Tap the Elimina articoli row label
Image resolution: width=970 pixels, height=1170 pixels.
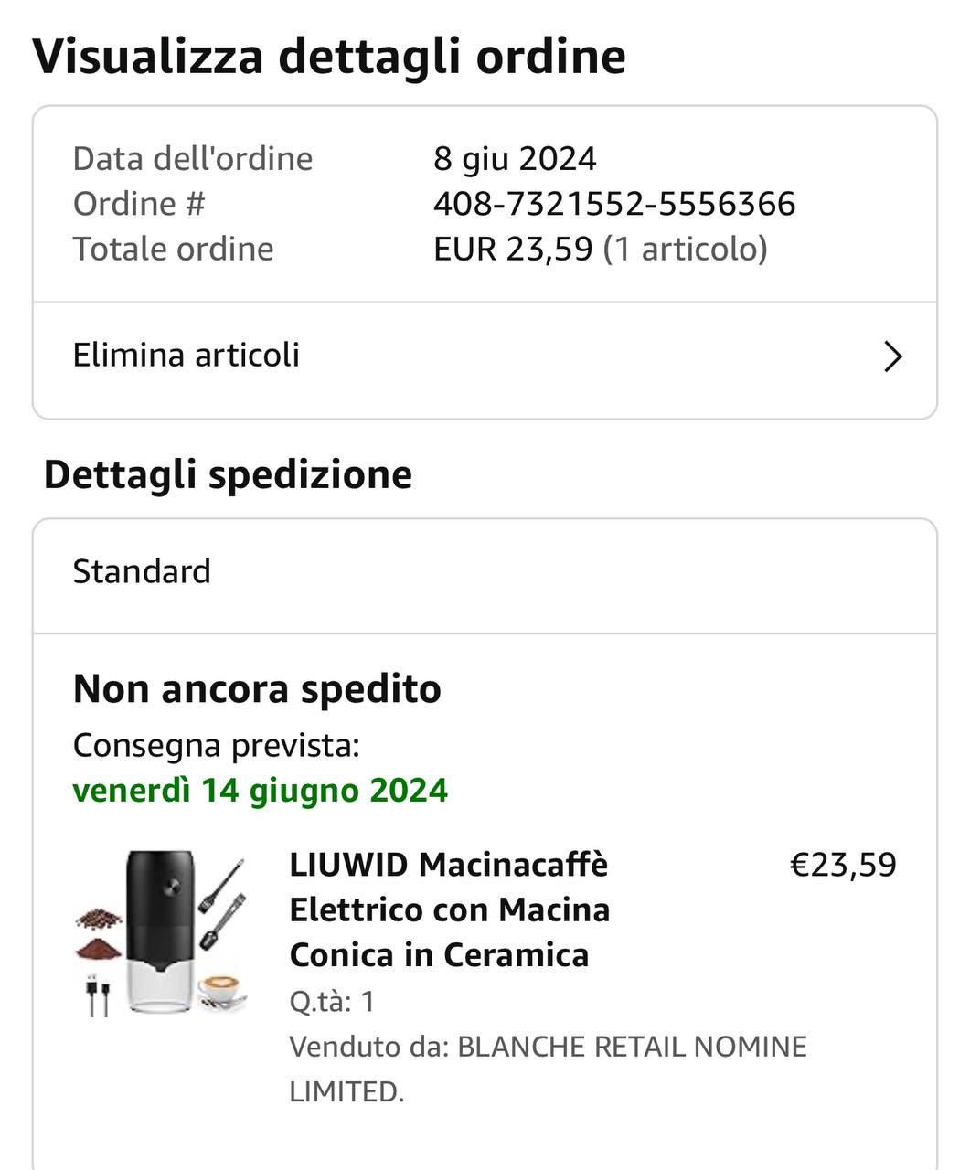pos(187,355)
